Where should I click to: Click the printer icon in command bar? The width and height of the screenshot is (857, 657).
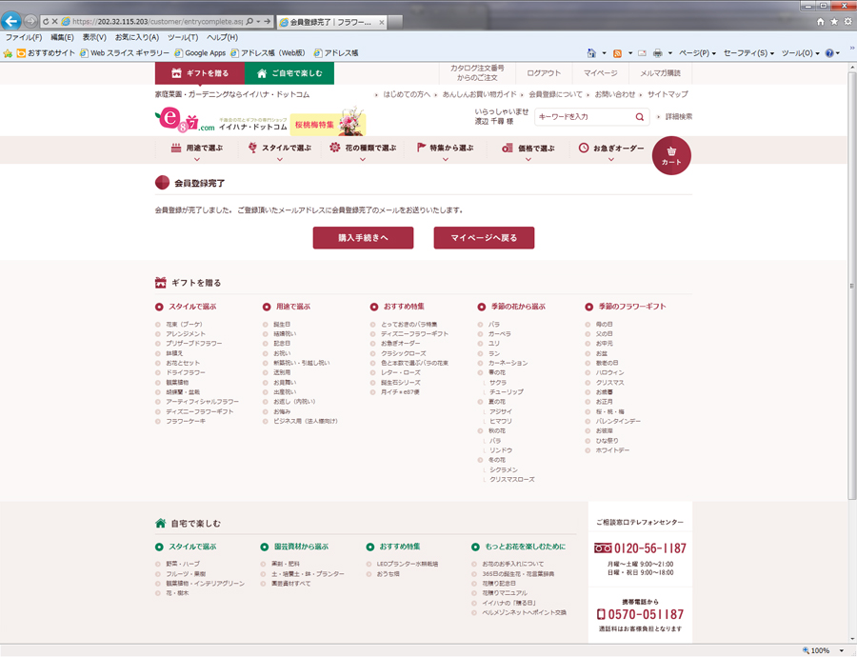(657, 53)
